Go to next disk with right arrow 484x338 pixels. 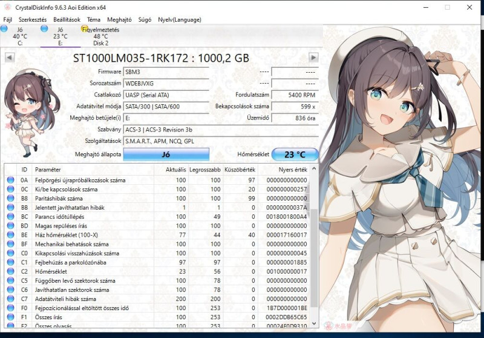pos(313,58)
